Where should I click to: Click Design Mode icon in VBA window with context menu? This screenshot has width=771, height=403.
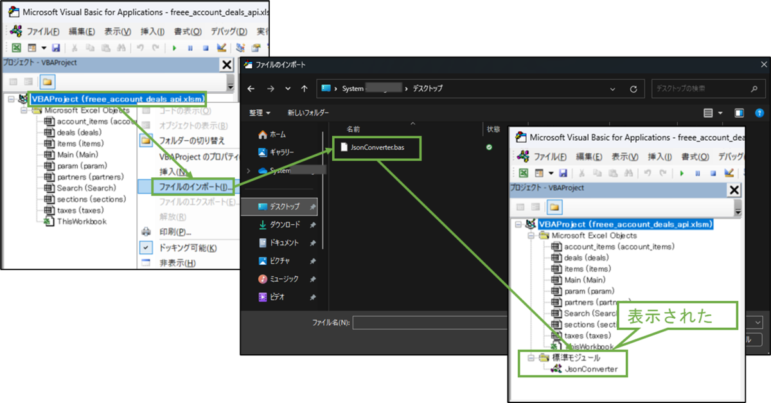click(222, 48)
